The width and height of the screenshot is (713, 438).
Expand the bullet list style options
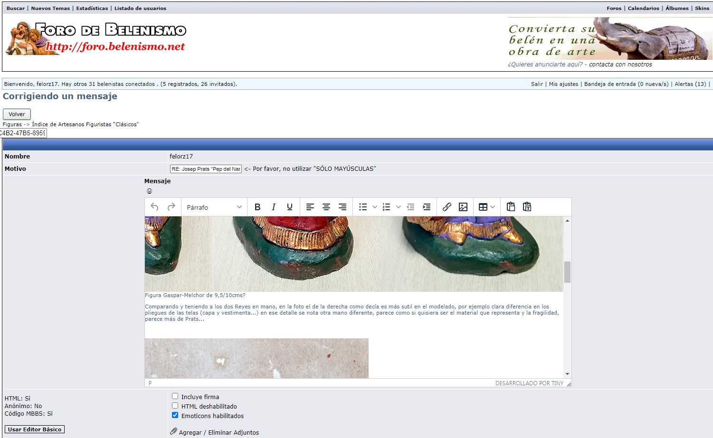coord(375,207)
